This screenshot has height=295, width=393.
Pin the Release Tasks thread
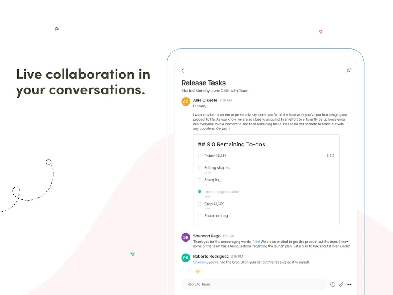348,70
